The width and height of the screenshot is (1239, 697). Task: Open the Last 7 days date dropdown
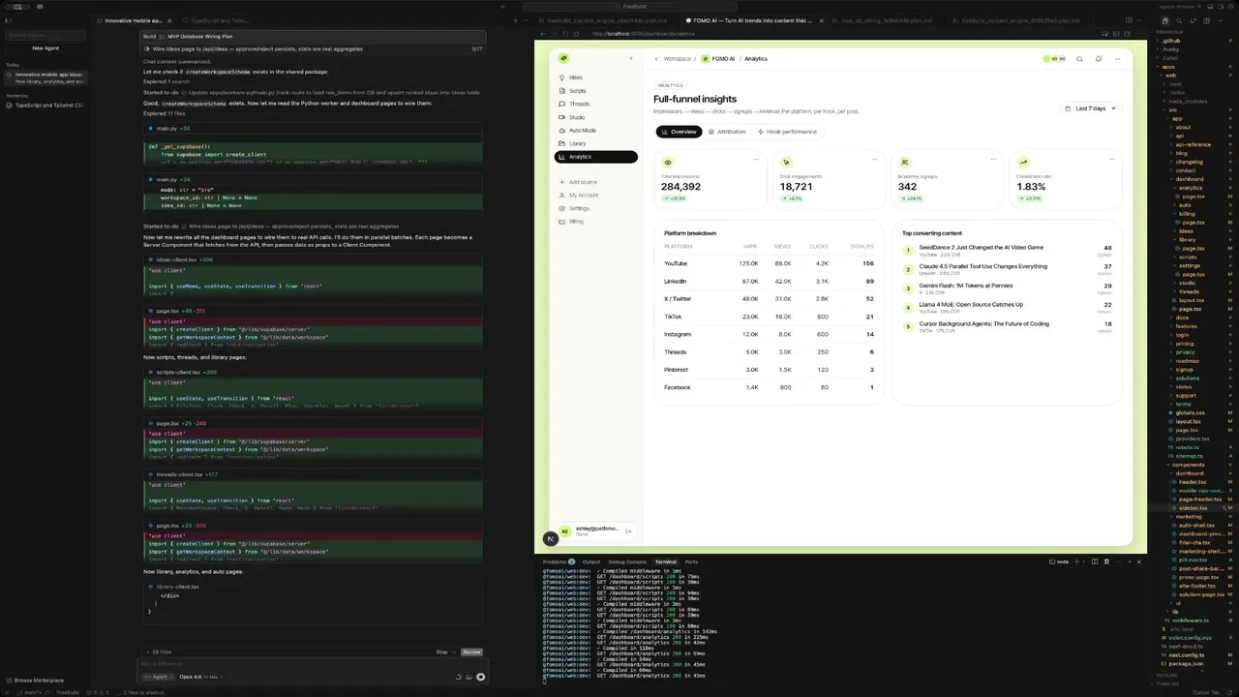1090,108
